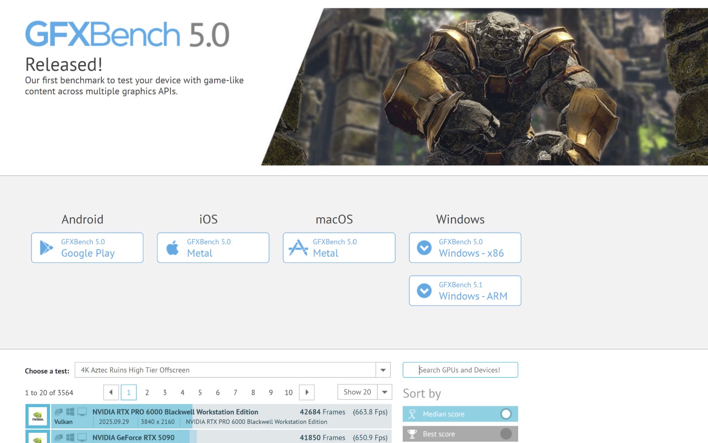Image resolution: width=708 pixels, height=443 pixels.
Task: Select the 4K Aztec Ruins test combo box
Action: tap(225, 370)
